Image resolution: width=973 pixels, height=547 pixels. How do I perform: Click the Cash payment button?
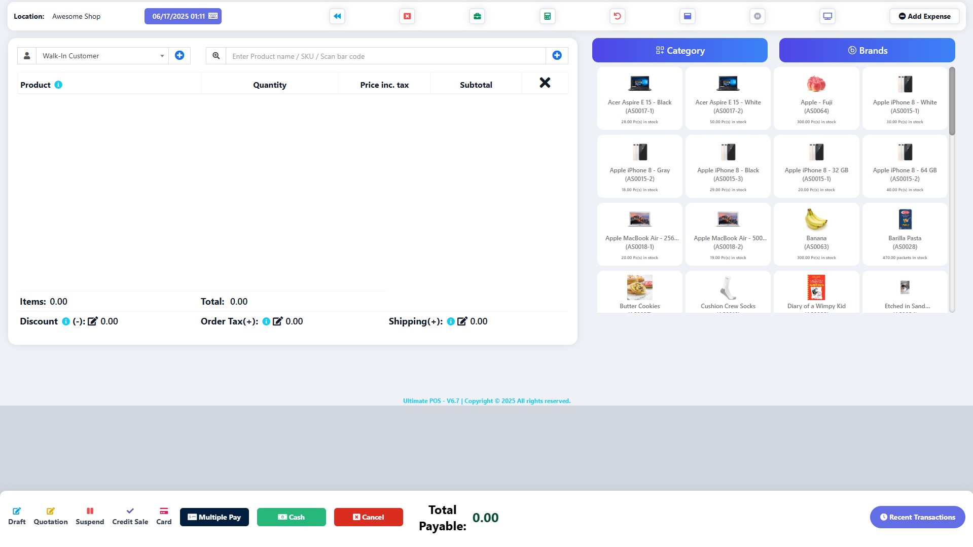(x=291, y=517)
